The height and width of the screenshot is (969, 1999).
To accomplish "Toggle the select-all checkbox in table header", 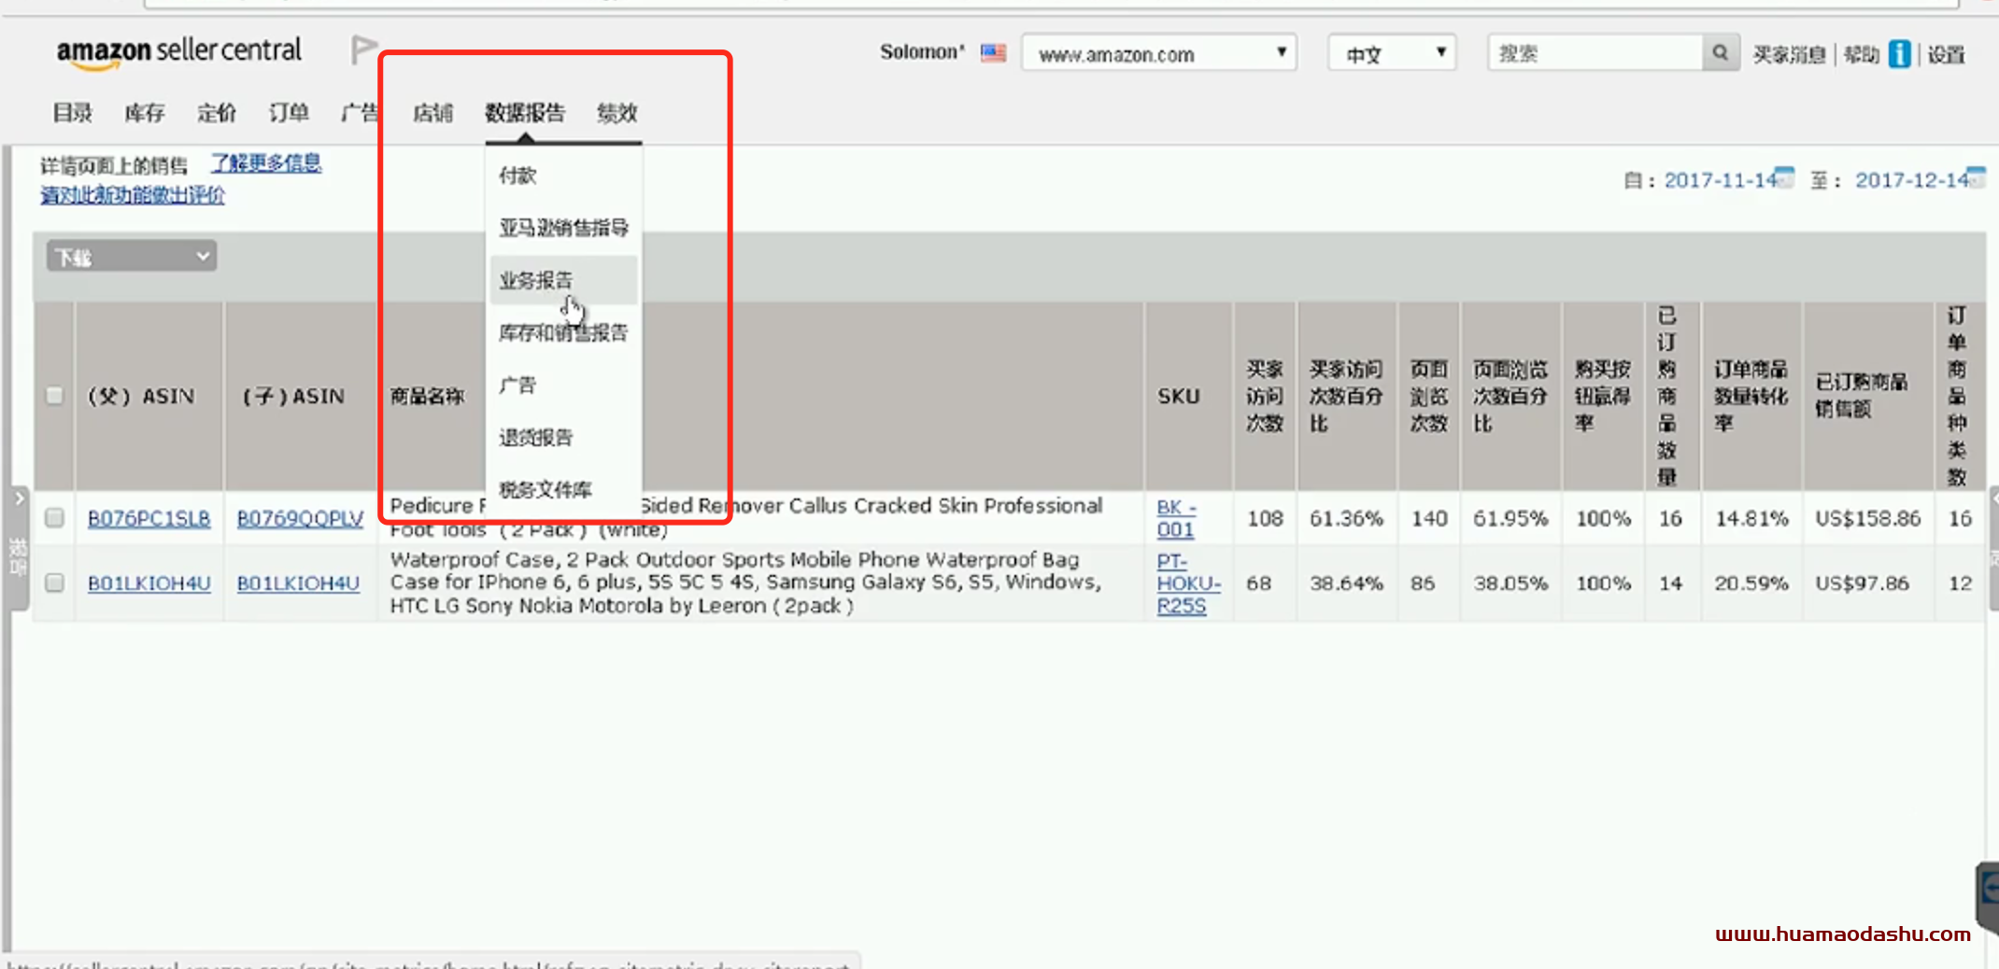I will [54, 396].
